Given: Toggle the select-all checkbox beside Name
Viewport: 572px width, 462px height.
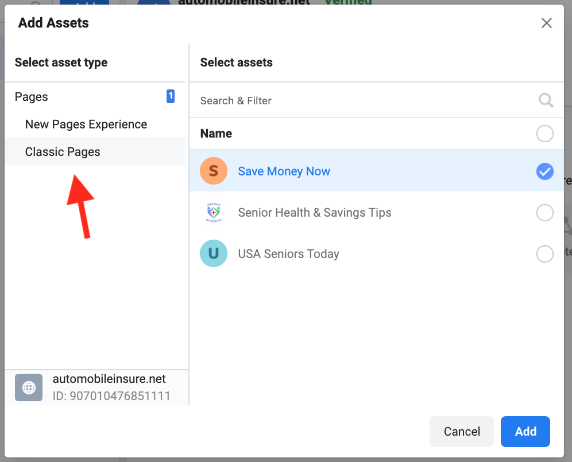Looking at the screenshot, I should 544,134.
